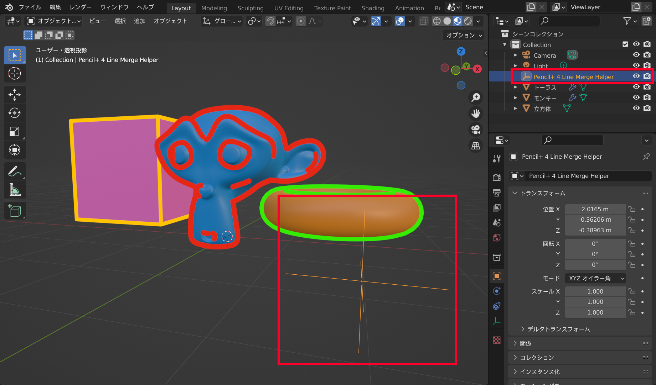This screenshot has height=385, width=656.
Task: Select the Measure tool
Action: (x=15, y=190)
